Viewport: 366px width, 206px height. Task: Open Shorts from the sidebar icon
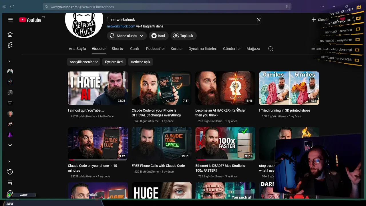(10, 45)
